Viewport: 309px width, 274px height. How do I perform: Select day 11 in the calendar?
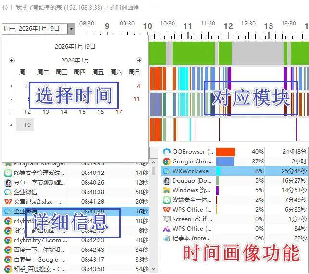[137, 99]
